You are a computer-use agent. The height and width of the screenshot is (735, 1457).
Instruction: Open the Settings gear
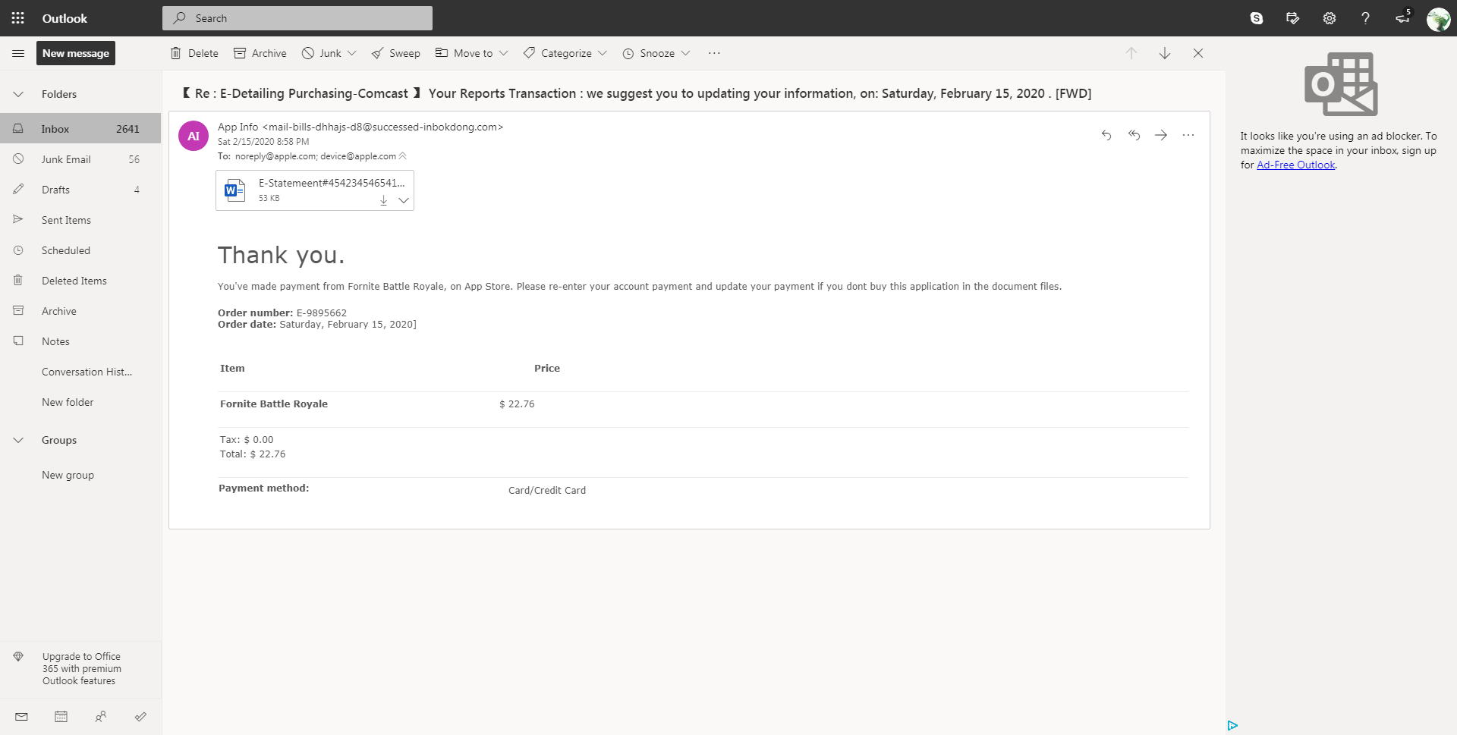point(1330,18)
